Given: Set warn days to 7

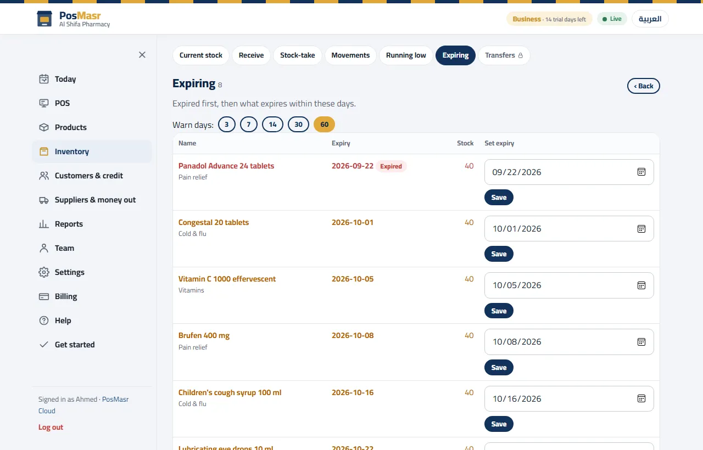Looking at the screenshot, I should 248,125.
